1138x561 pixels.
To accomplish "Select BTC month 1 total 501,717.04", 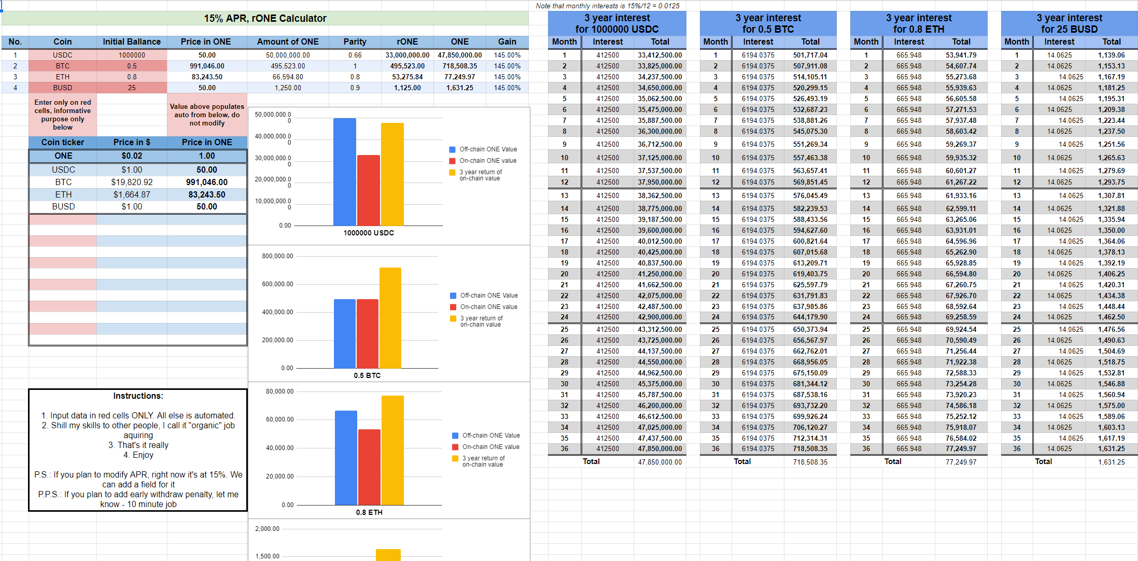I will coord(810,55).
